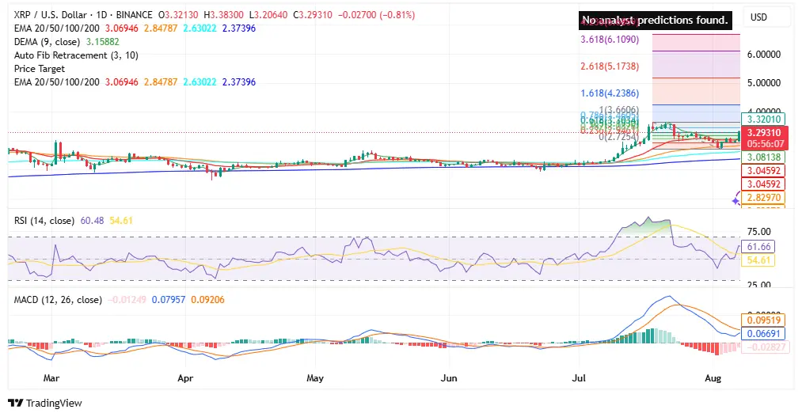This screenshot has width=802, height=417.
Task: Click the MACD histogram value −0.01249 in legend
Action: (127, 300)
